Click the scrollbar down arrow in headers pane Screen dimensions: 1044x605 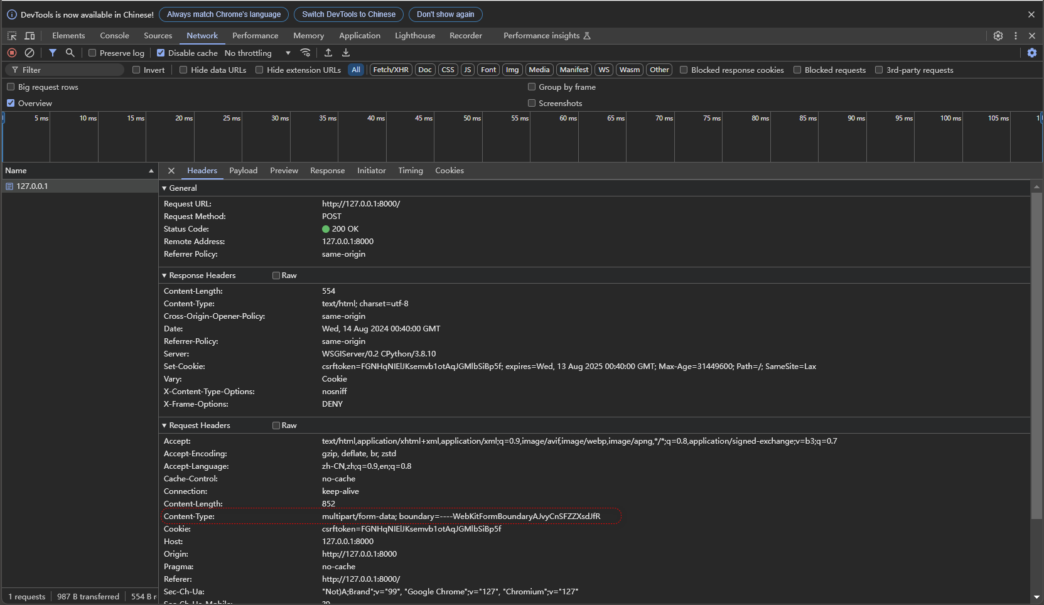(1036, 597)
